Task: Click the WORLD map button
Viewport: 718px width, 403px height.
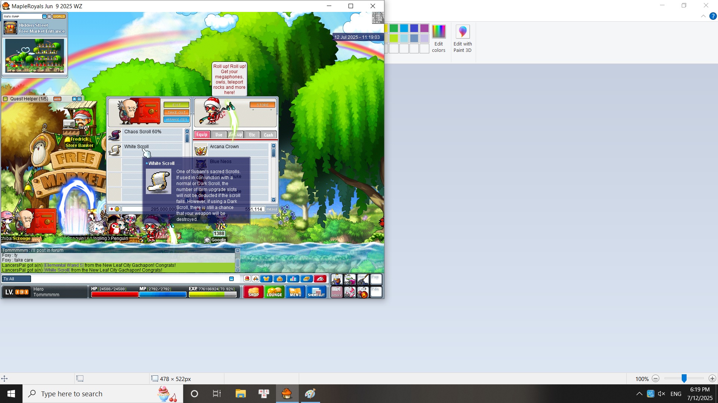Action: click(59, 16)
